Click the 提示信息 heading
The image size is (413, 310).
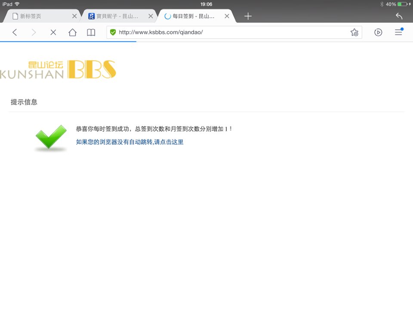[x=24, y=102]
